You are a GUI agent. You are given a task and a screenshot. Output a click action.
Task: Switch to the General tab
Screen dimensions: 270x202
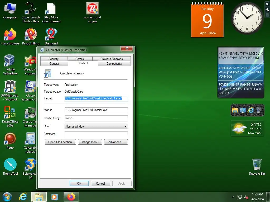[x=54, y=64]
